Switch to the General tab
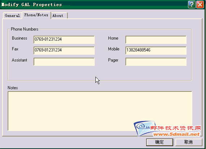This screenshot has height=149, width=206. [12, 16]
